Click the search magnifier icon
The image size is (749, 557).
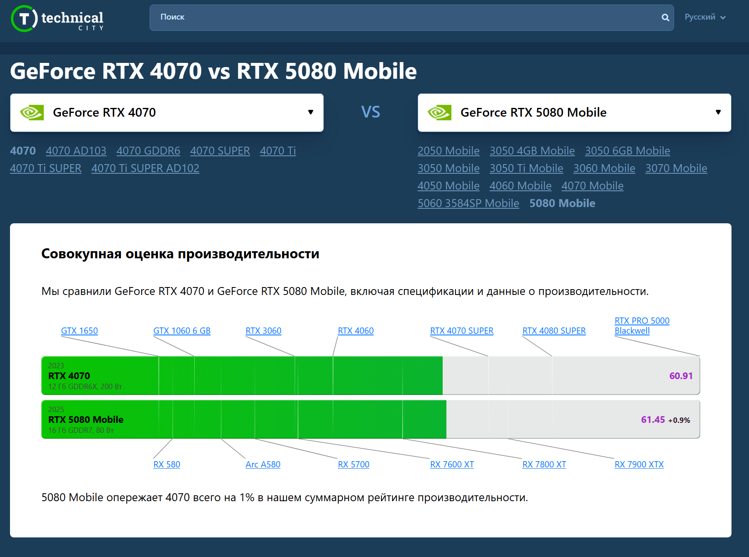pyautogui.click(x=665, y=17)
